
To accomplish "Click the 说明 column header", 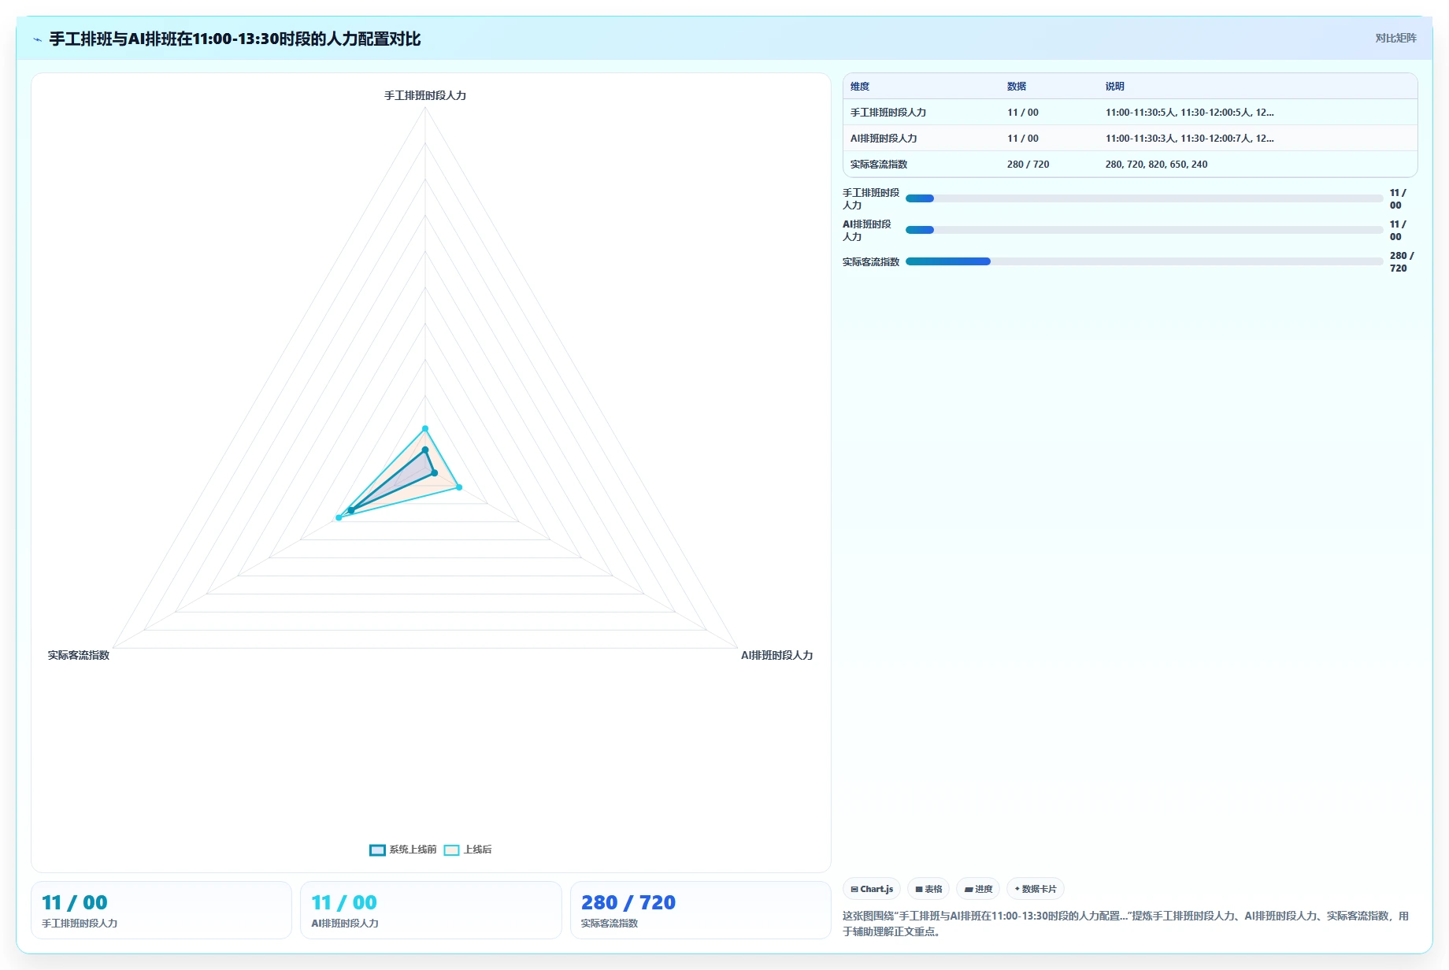I will [1114, 87].
